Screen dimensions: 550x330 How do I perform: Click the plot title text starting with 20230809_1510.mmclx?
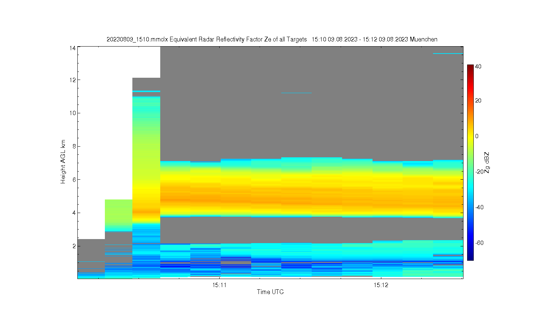click(272, 39)
